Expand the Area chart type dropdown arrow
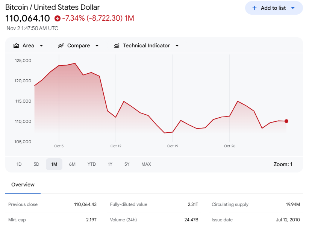The image size is (309, 230). click(41, 45)
